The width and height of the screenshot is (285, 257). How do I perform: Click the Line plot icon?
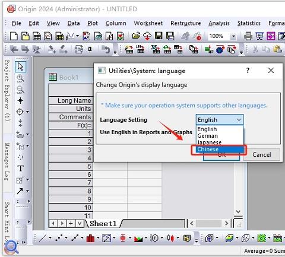coord(43,238)
